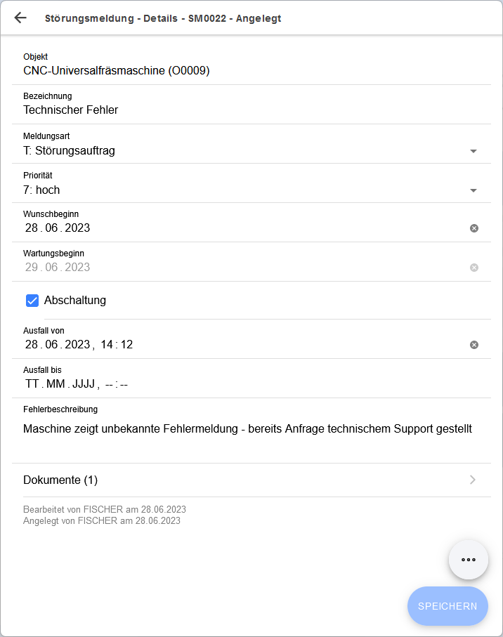Open the Dokumente (1) section

60,480
